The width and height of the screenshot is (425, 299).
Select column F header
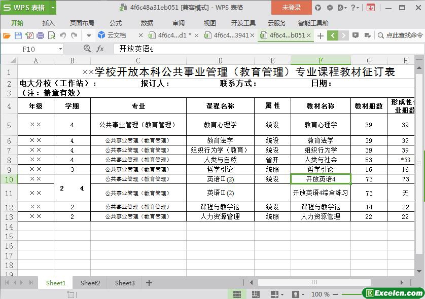pos(321,60)
